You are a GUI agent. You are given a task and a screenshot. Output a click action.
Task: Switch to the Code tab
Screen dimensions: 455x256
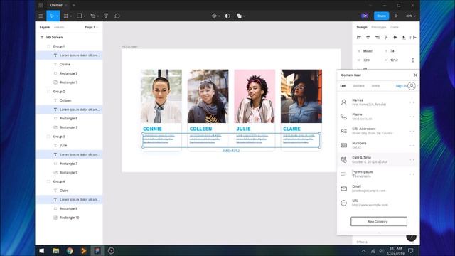[395, 27]
